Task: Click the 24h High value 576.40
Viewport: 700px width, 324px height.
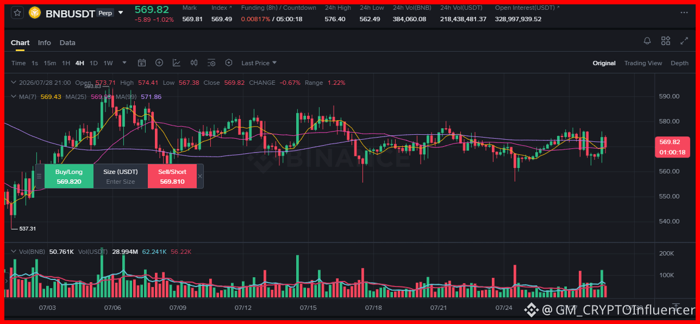Action: [335, 19]
